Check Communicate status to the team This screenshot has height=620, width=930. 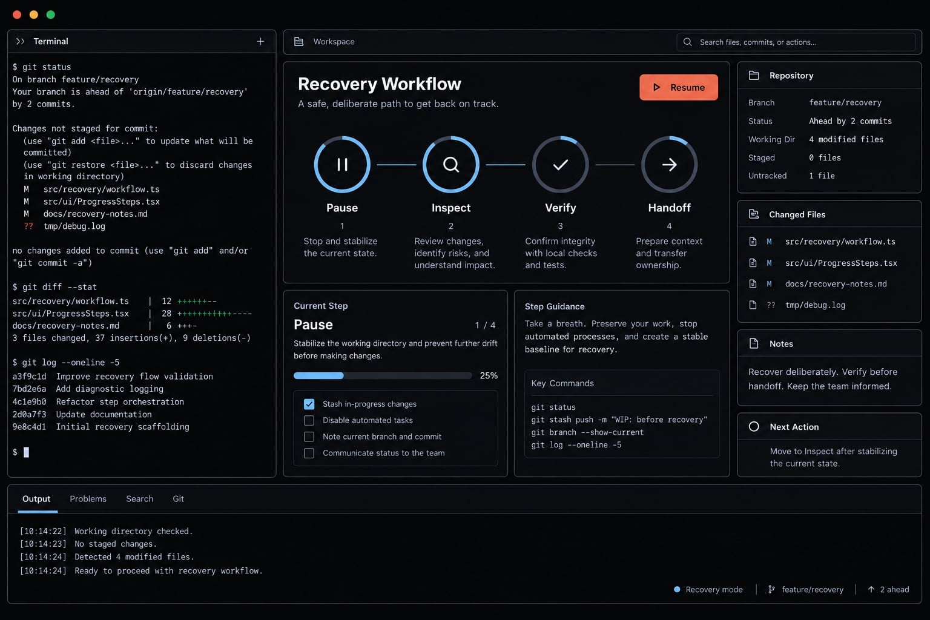[x=309, y=453]
